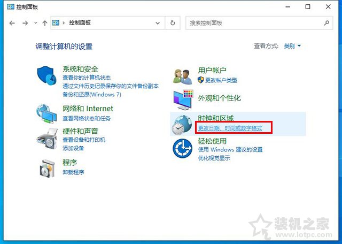
Task: Open 查看设备和打印机 link
Action: click(84, 140)
